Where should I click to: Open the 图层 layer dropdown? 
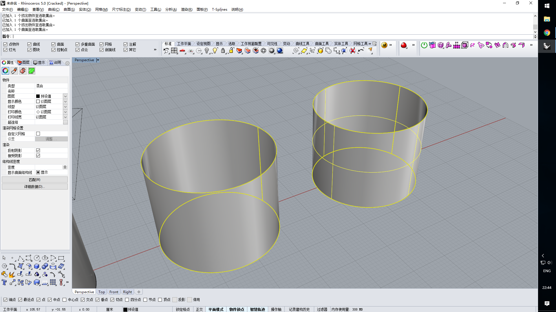tap(65, 96)
